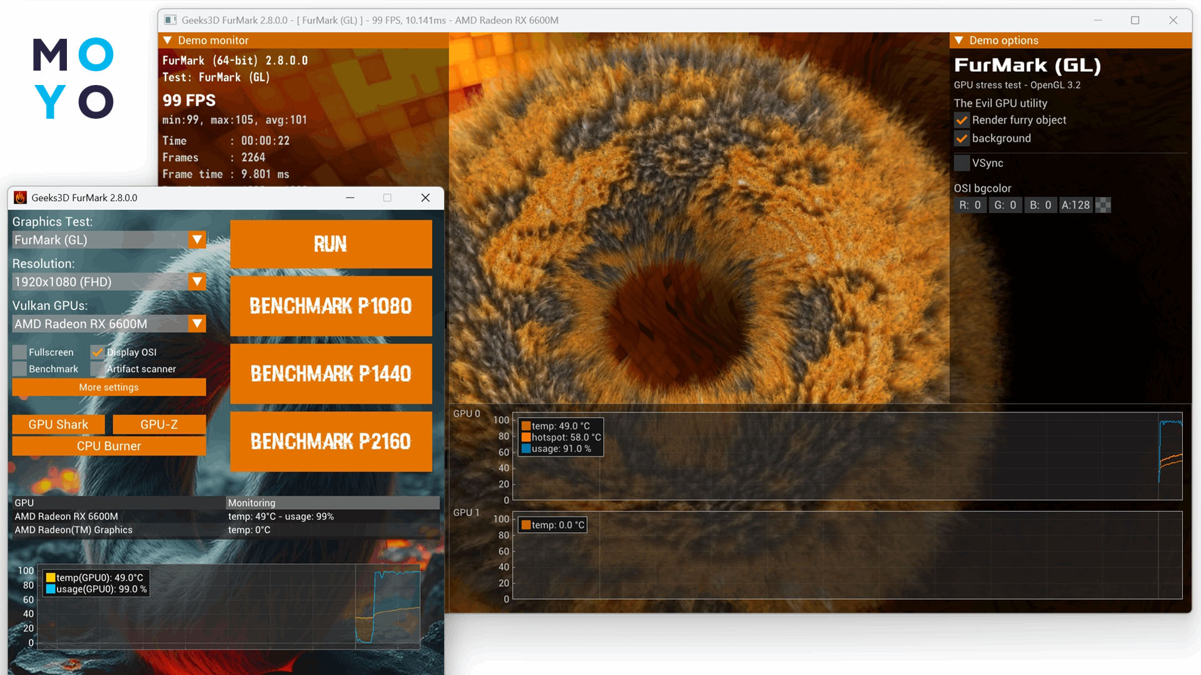Uncheck Render furry object option
Screen dimensions: 1201x675
962,120
